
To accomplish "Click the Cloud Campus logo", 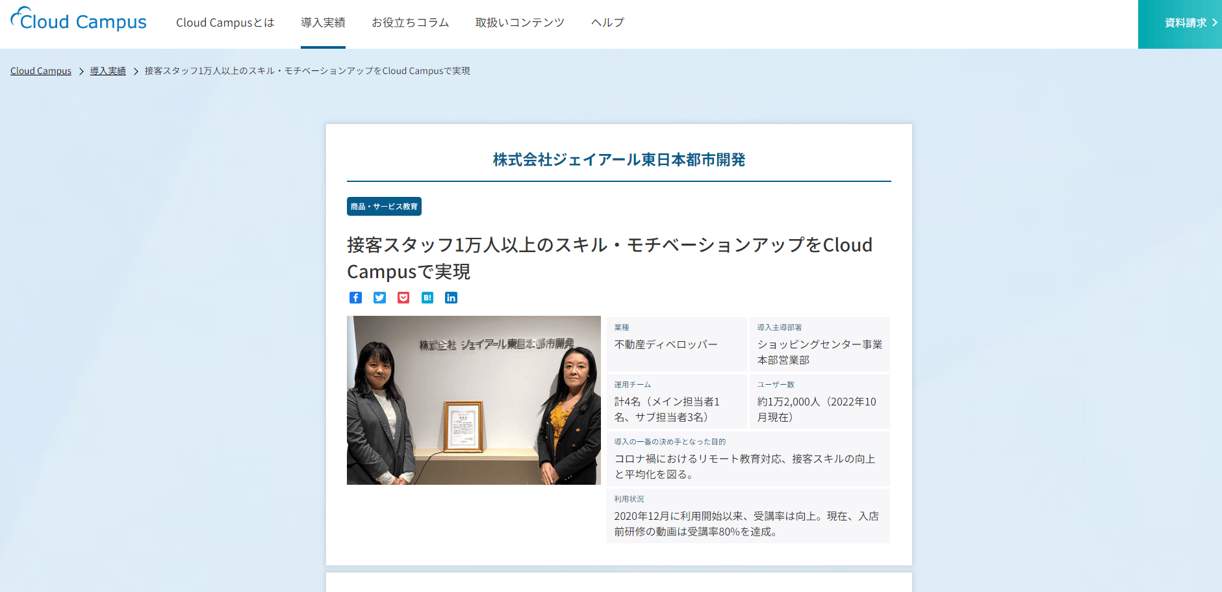I will 79,19.
